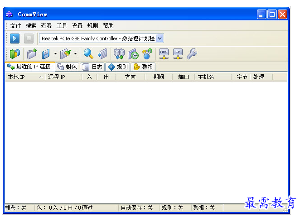
Task: Open the 搜索 menu
Action: 31,26
